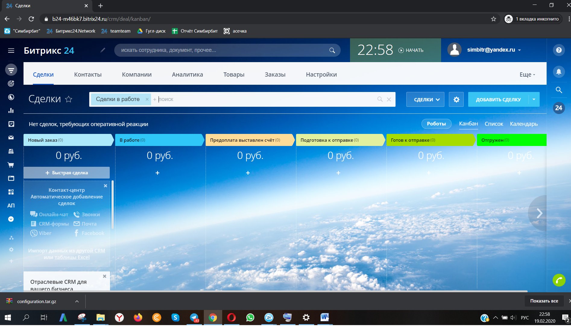Open the АП item in sidebar

(11, 205)
